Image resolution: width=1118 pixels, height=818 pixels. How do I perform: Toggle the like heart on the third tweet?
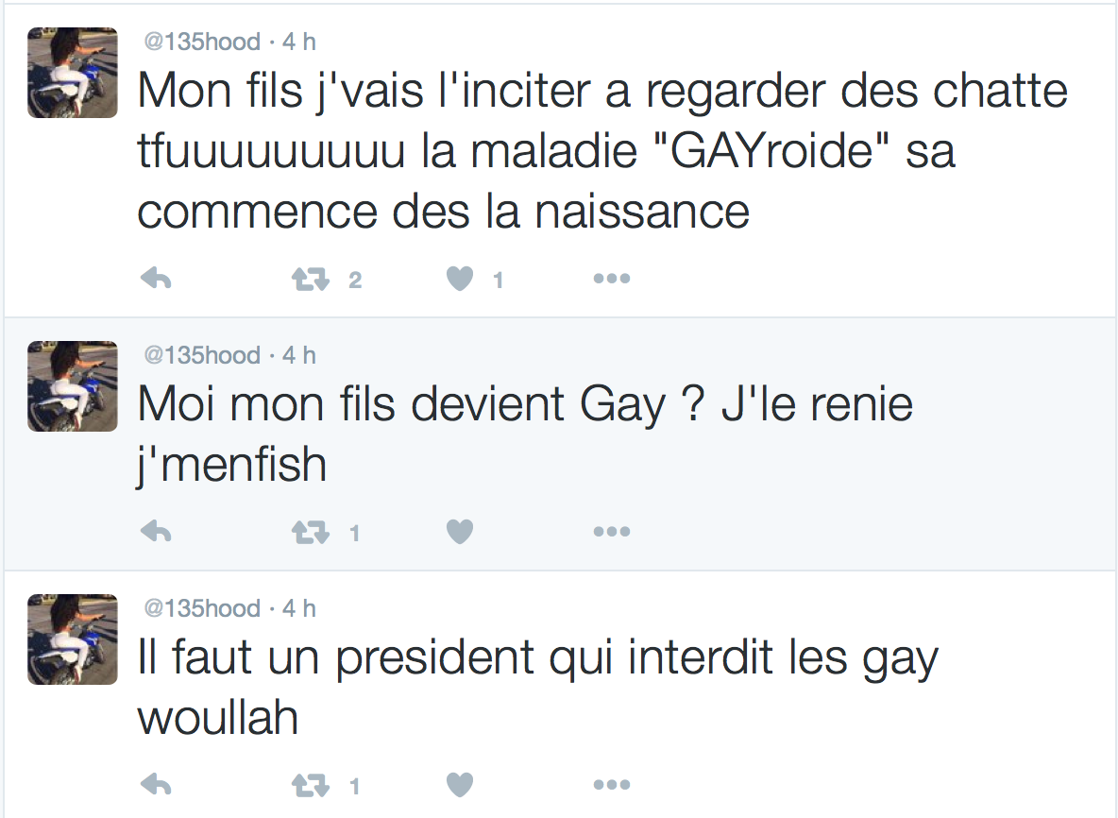point(459,784)
